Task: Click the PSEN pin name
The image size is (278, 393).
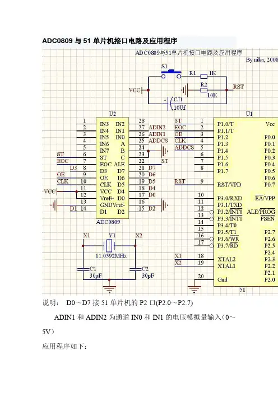Action: coord(268,219)
